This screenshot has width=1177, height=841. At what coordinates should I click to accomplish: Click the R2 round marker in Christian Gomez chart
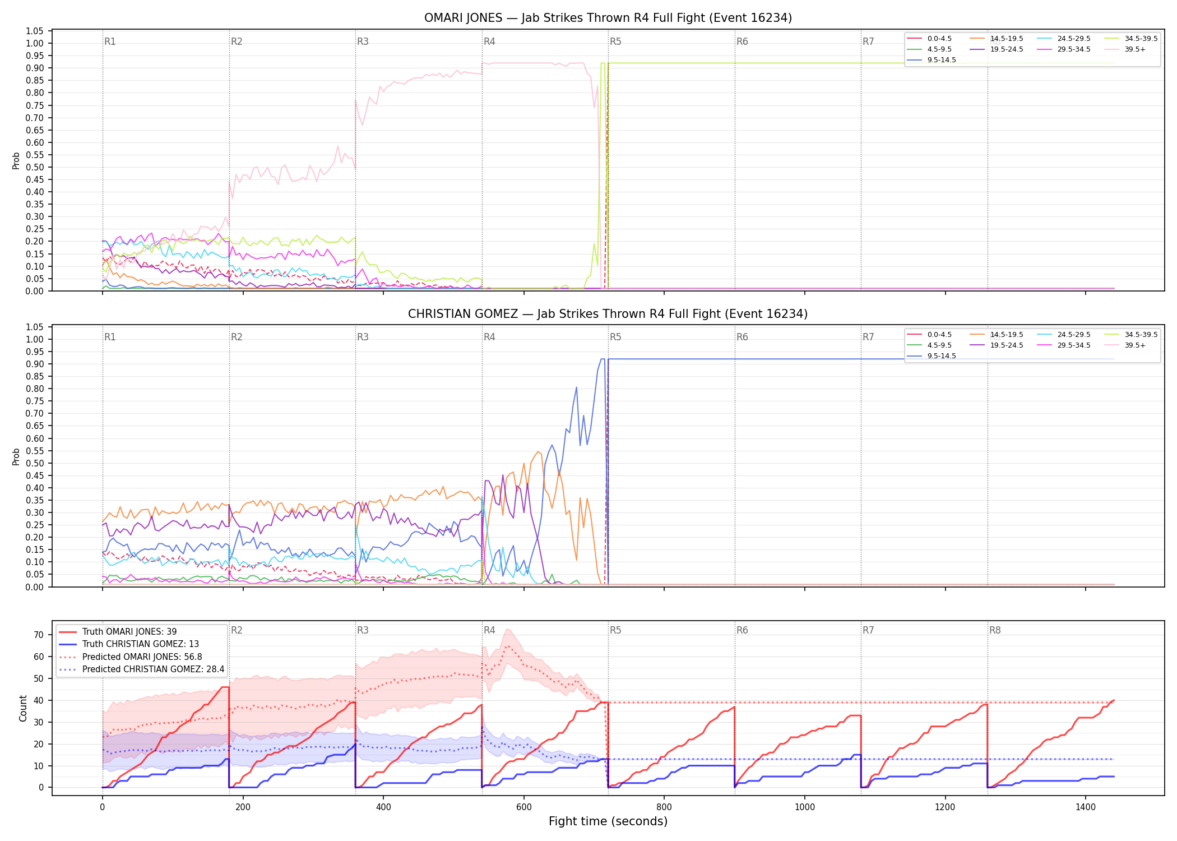[237, 337]
